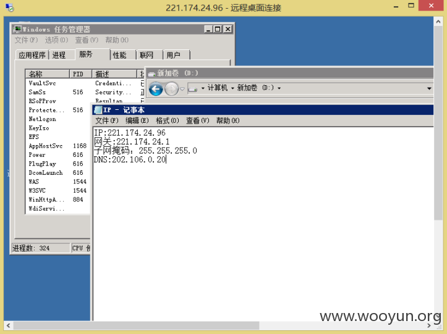Click the IP:221.174.24.96 line in Notepad
The height and width of the screenshot is (334, 447).
(130, 133)
